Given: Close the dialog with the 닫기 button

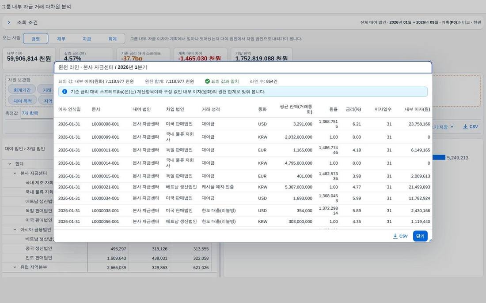Looking at the screenshot, I should [420, 236].
